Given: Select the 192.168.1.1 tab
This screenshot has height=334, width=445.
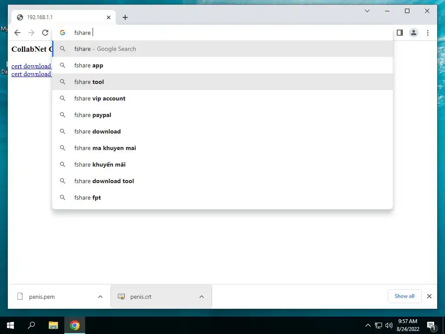Looking at the screenshot, I should [x=63, y=17].
